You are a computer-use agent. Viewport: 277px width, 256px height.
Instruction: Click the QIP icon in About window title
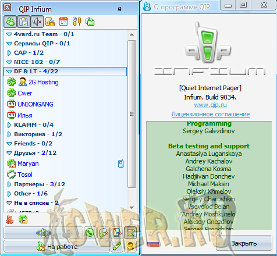pos(147,7)
